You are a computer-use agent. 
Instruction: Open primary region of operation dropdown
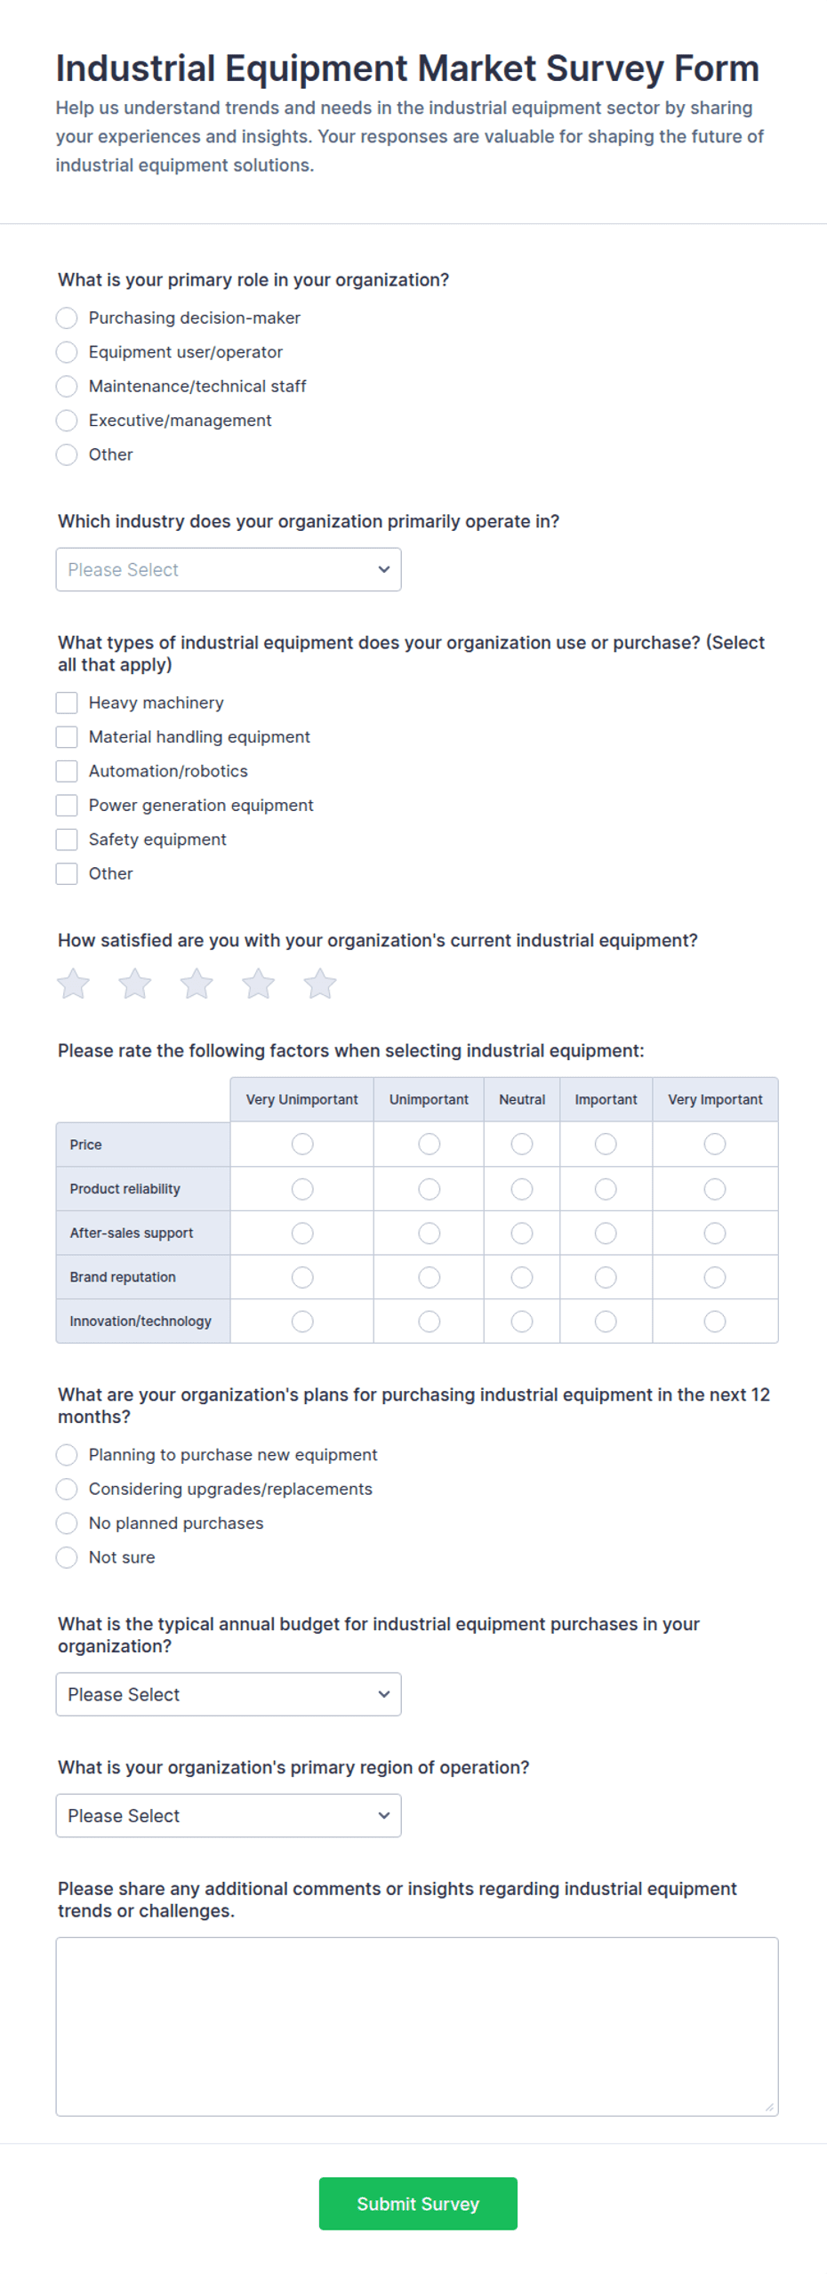click(229, 1815)
